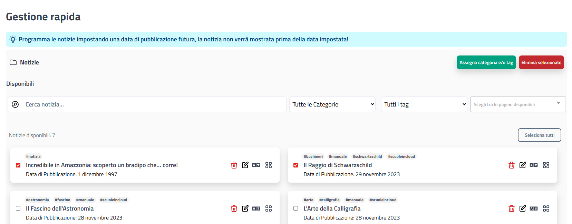The image size is (572, 224).
Task: Open the pagine disponibili selector
Action: coord(518,104)
